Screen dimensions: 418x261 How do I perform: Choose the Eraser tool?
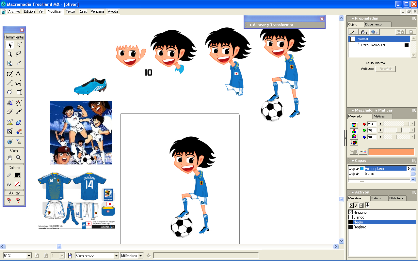10,112
